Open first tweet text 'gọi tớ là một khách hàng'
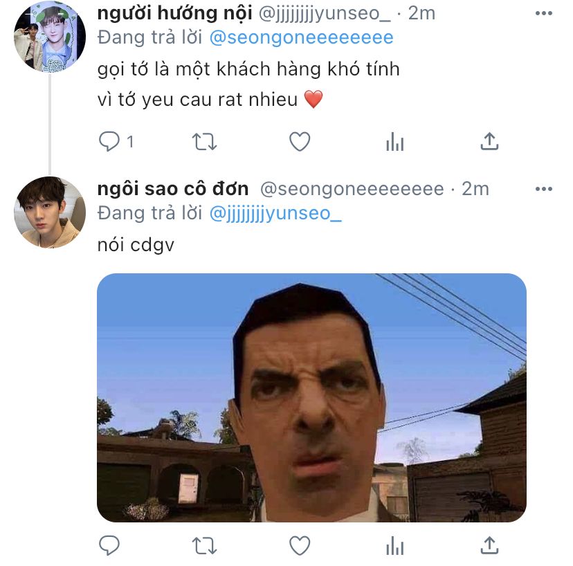 (248, 69)
